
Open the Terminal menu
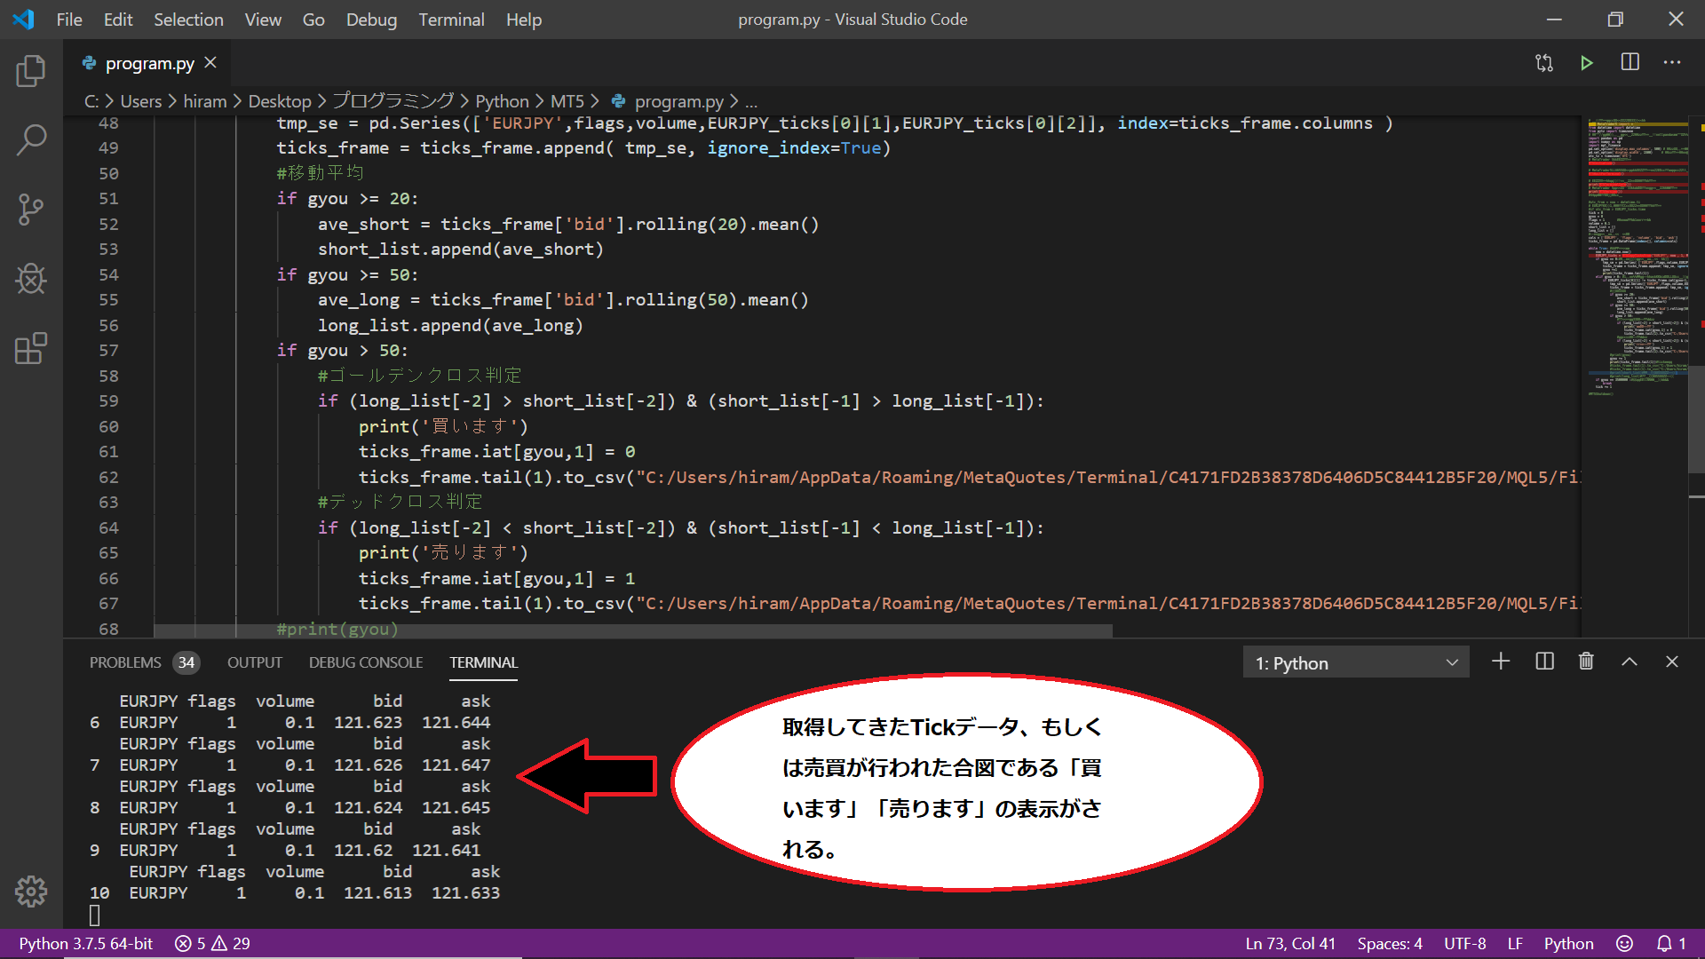(x=451, y=20)
